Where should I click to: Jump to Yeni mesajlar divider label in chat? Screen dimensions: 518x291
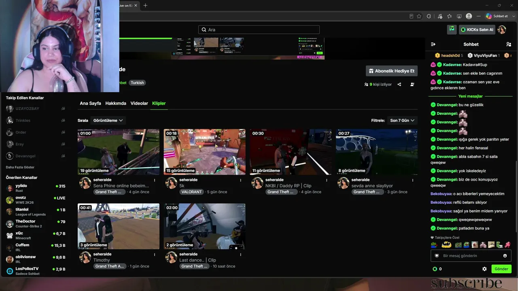(470, 96)
